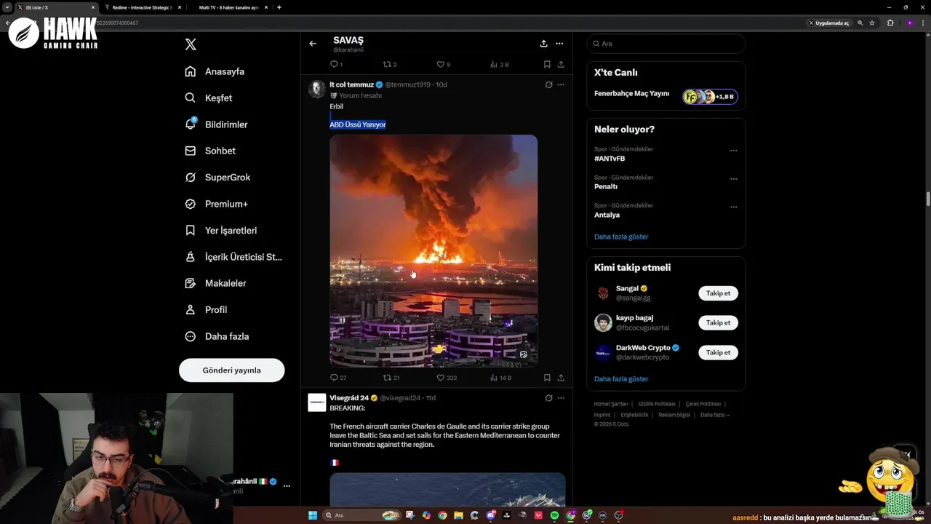Click the Ara search field on X
This screenshot has height=524, width=931.
click(x=666, y=44)
